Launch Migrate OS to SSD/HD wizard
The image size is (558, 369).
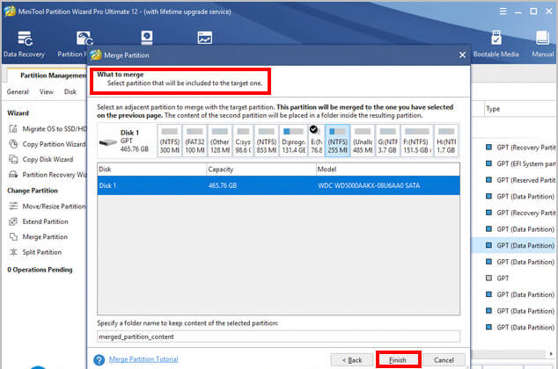point(48,128)
